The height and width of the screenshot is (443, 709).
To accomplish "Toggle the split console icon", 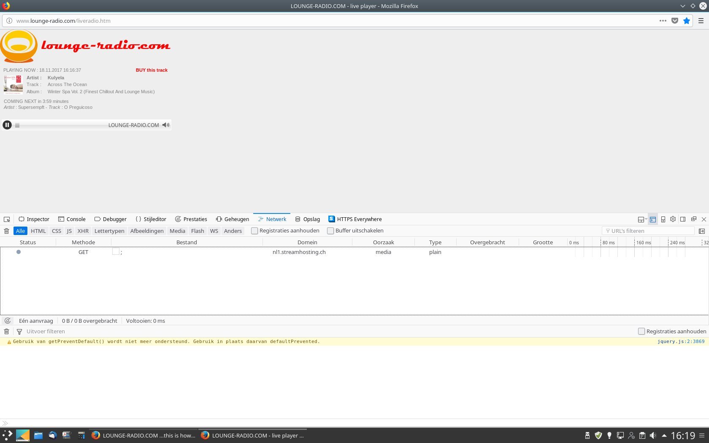I will (653, 219).
